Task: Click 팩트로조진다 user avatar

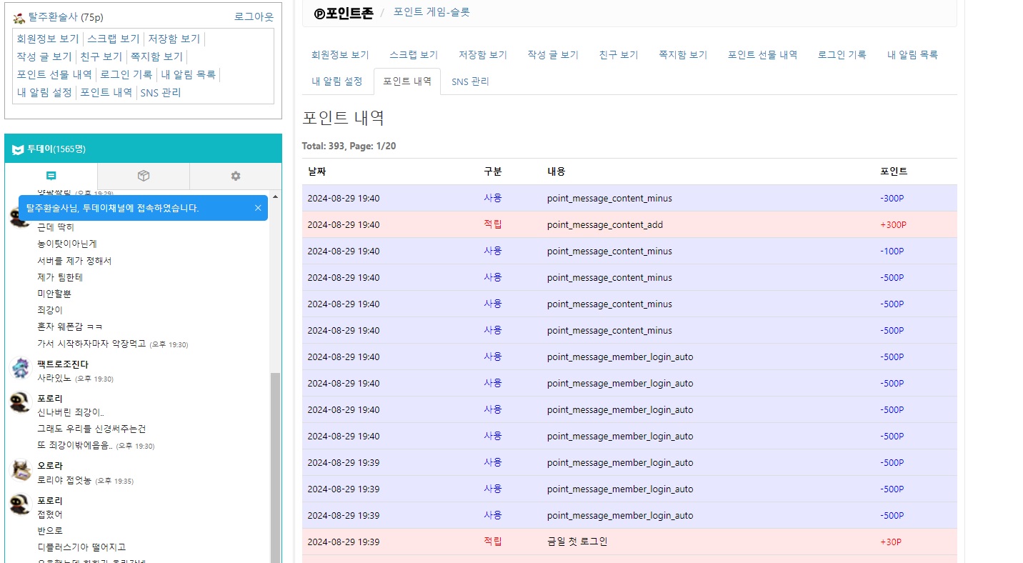Action: click(x=20, y=369)
